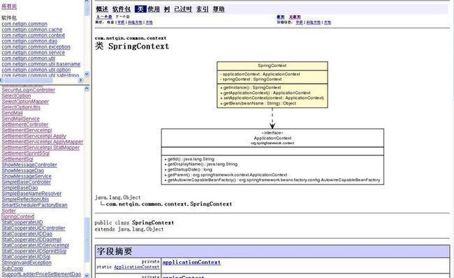Open the SimpleReflectionUtils class
454x278 pixels.
point(25,199)
